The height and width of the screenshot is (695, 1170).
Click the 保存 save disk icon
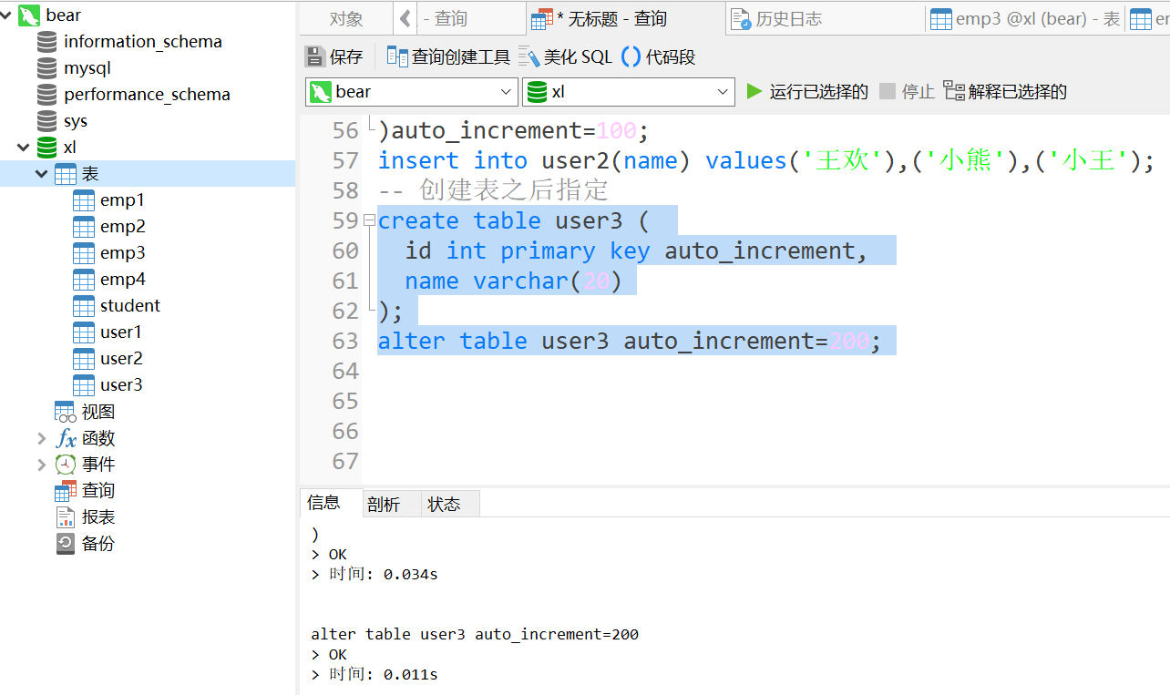(x=314, y=56)
